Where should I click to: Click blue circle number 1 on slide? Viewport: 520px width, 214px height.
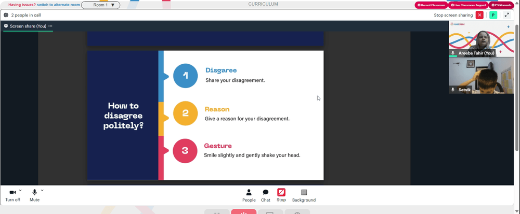[186, 76]
